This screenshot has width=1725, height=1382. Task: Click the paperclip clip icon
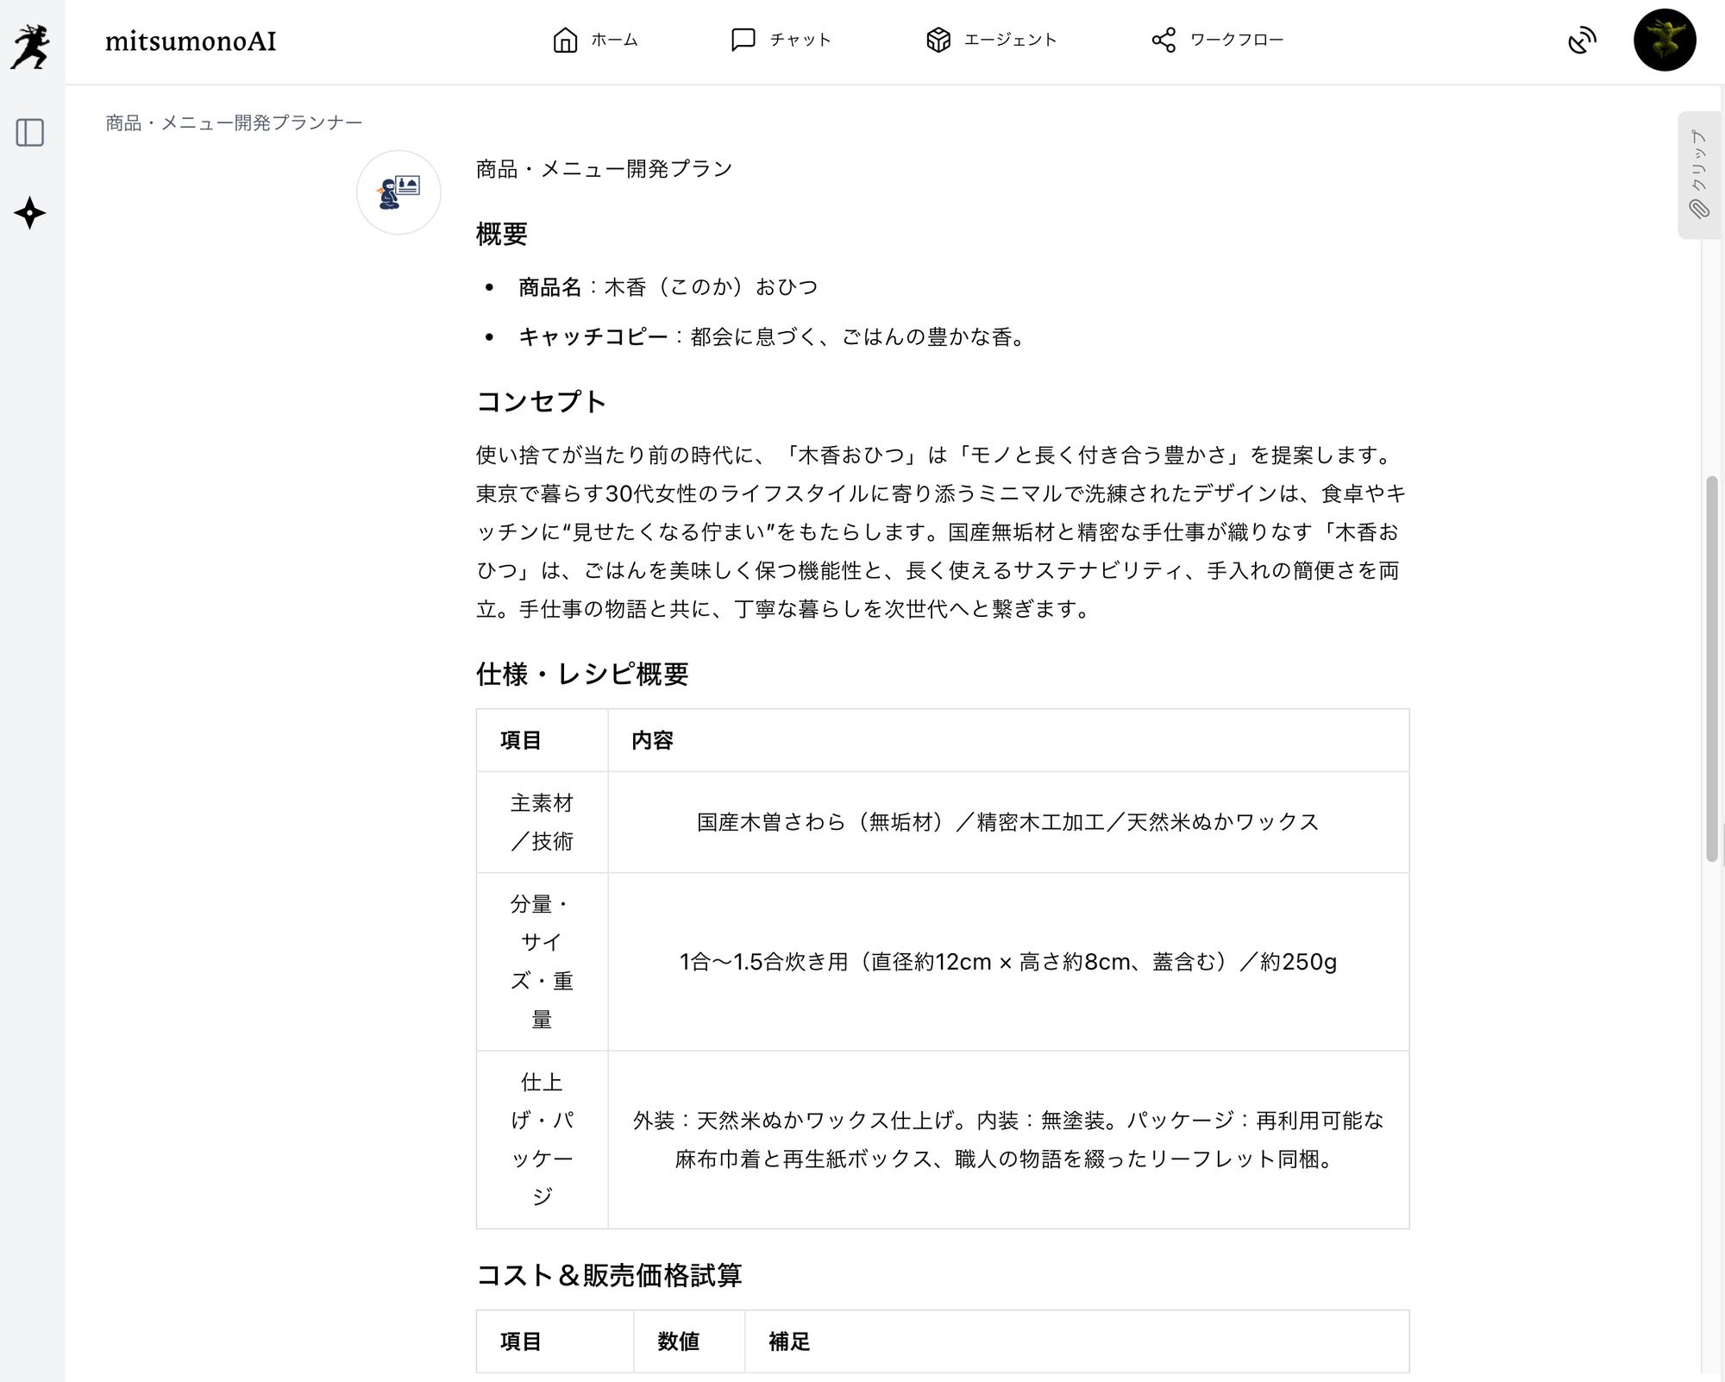click(x=1698, y=209)
